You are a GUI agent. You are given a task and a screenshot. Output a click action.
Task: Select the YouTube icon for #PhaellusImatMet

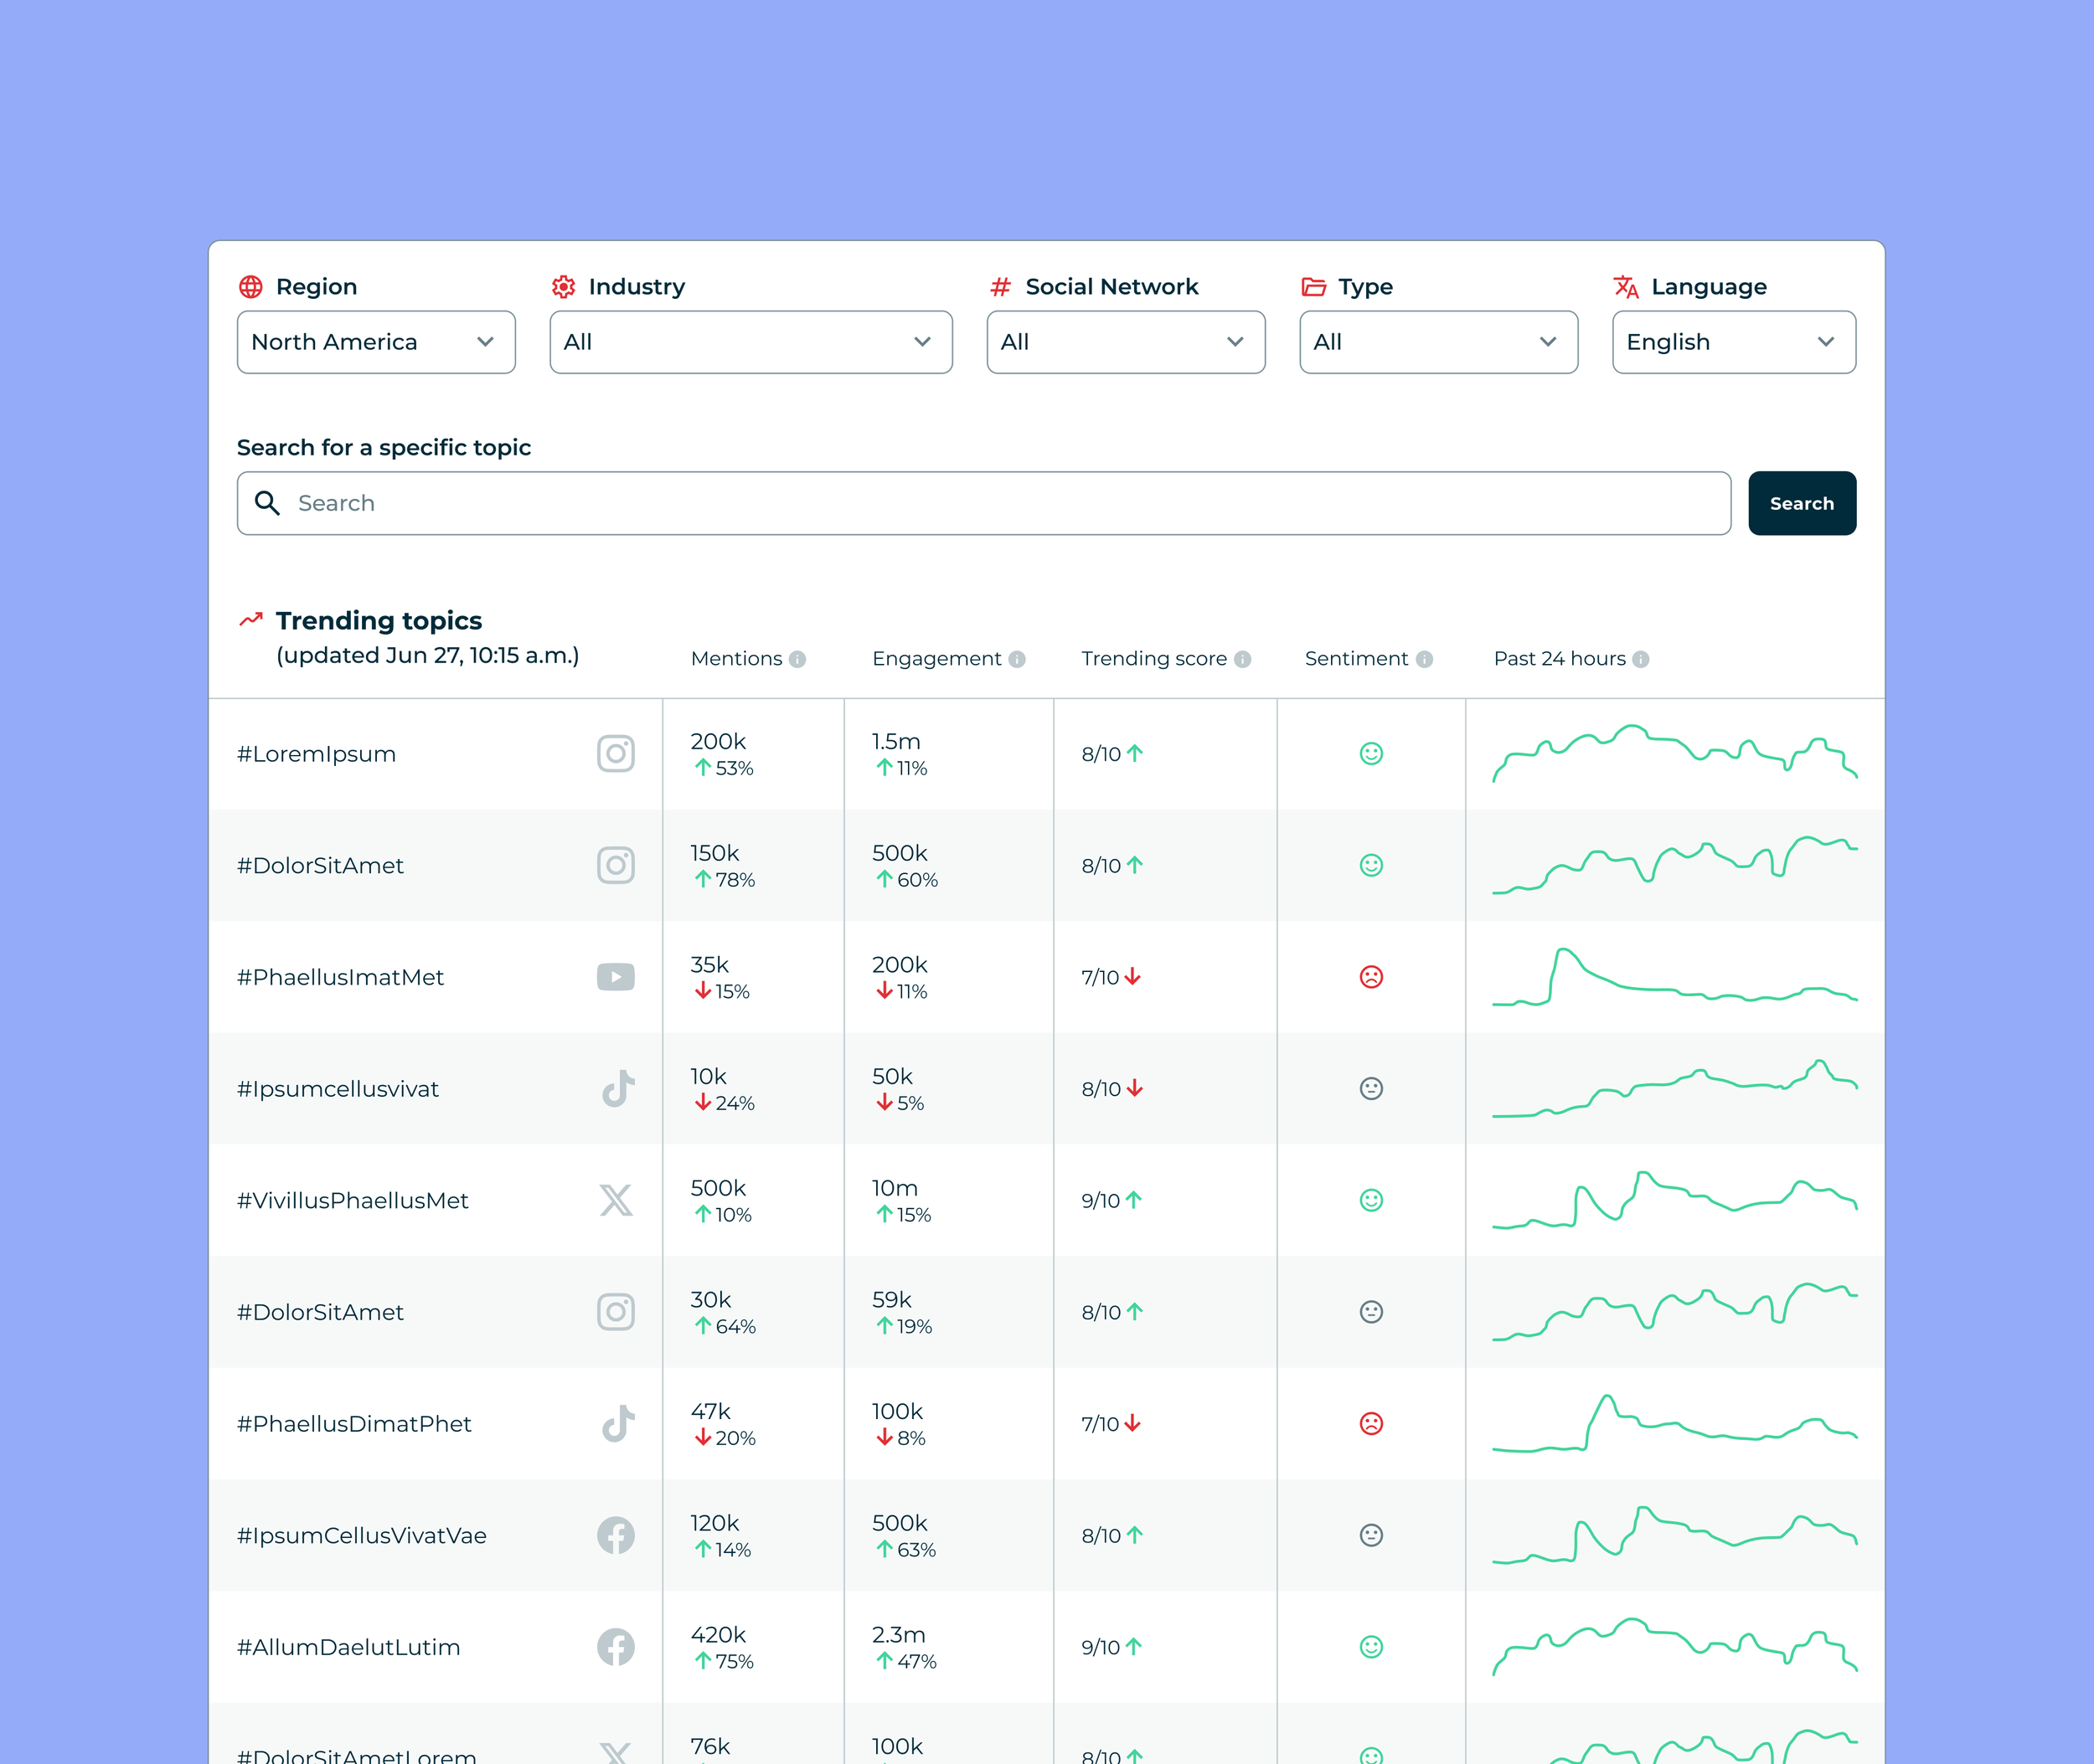coord(616,977)
